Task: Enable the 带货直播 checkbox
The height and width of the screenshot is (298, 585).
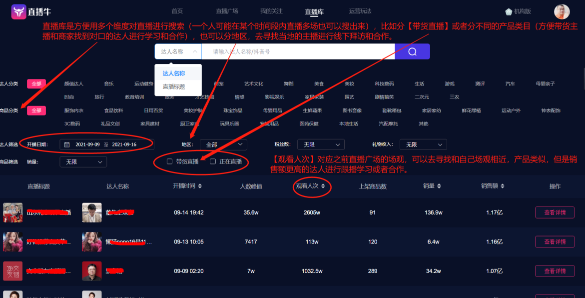Action: click(169, 161)
